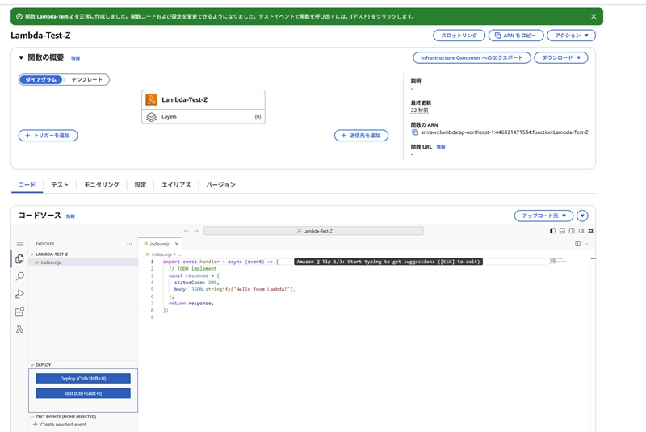Switch overview to ダイアグラム view
646x432 pixels.
tap(41, 79)
